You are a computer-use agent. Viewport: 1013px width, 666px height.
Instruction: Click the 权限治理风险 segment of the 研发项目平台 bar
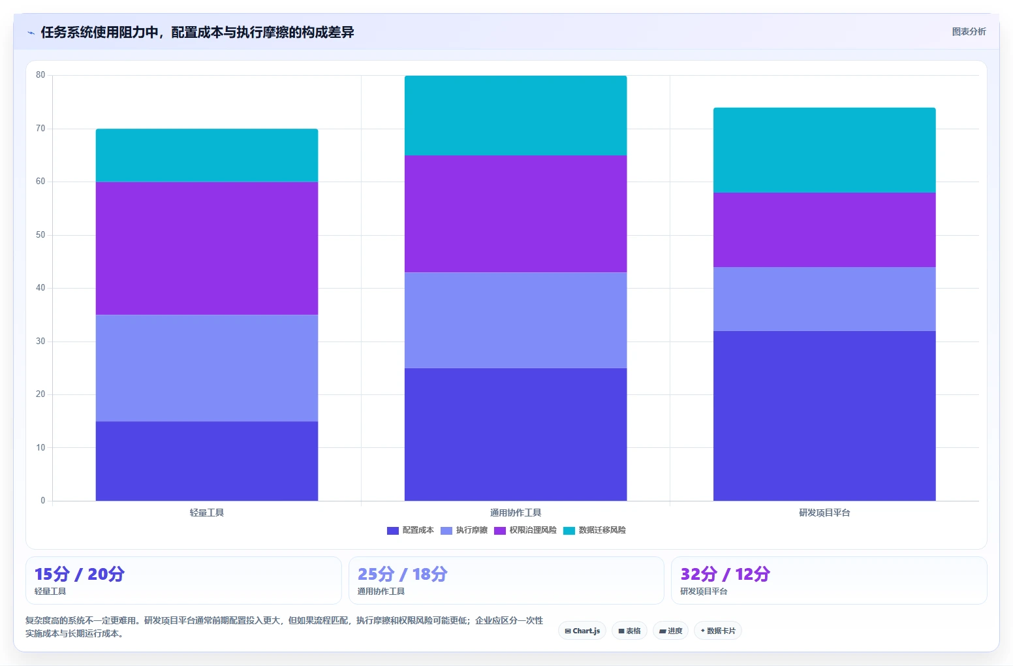point(824,230)
